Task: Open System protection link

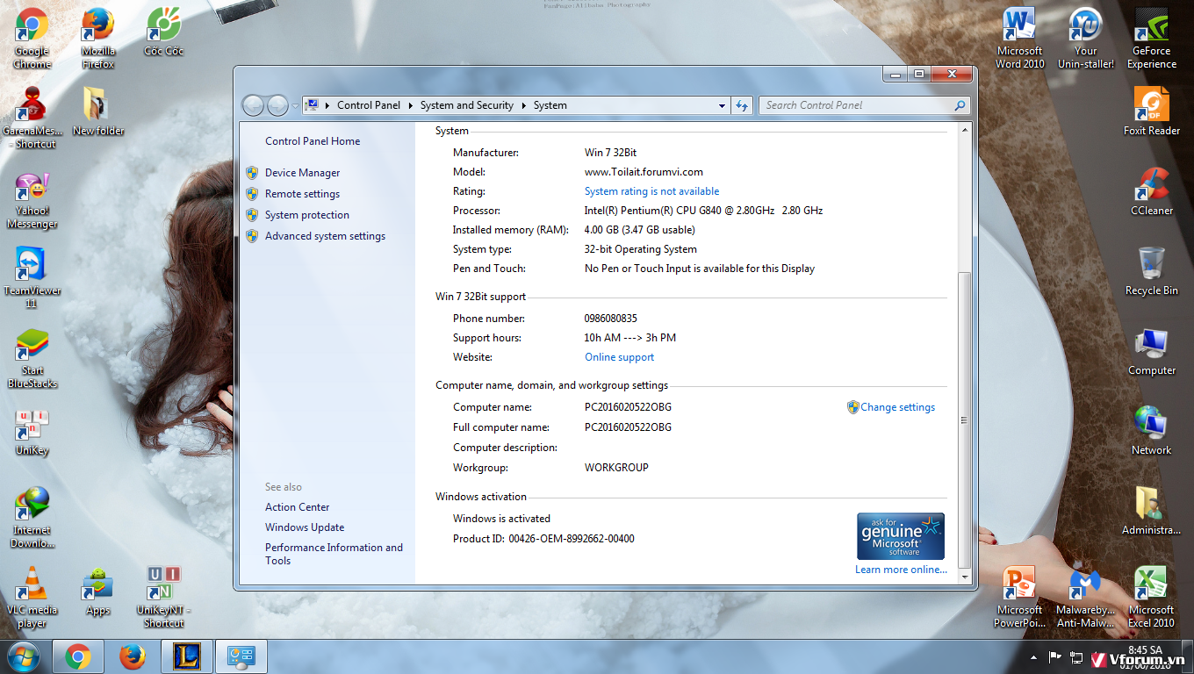Action: [x=307, y=215]
